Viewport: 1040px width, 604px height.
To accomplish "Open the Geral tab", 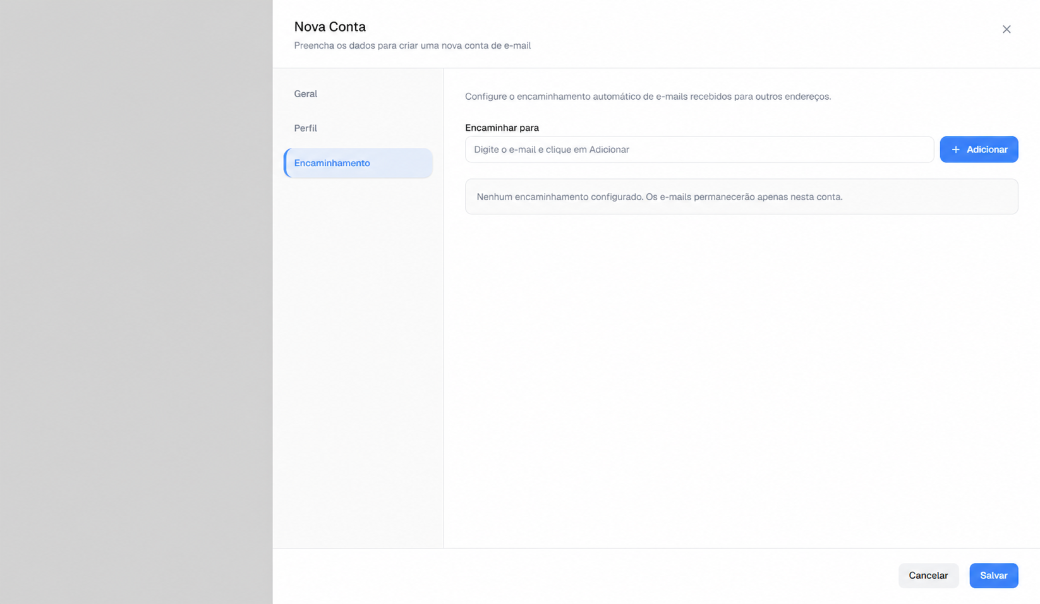I will pos(358,94).
